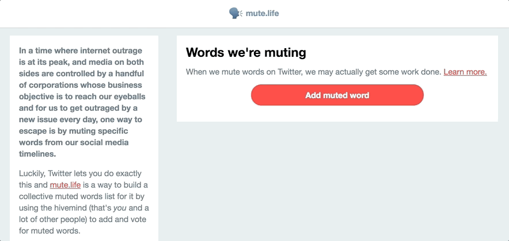This screenshot has height=241, width=509.
Task: Follow the mute.life link in sidebar paragraph
Action: tap(65, 185)
